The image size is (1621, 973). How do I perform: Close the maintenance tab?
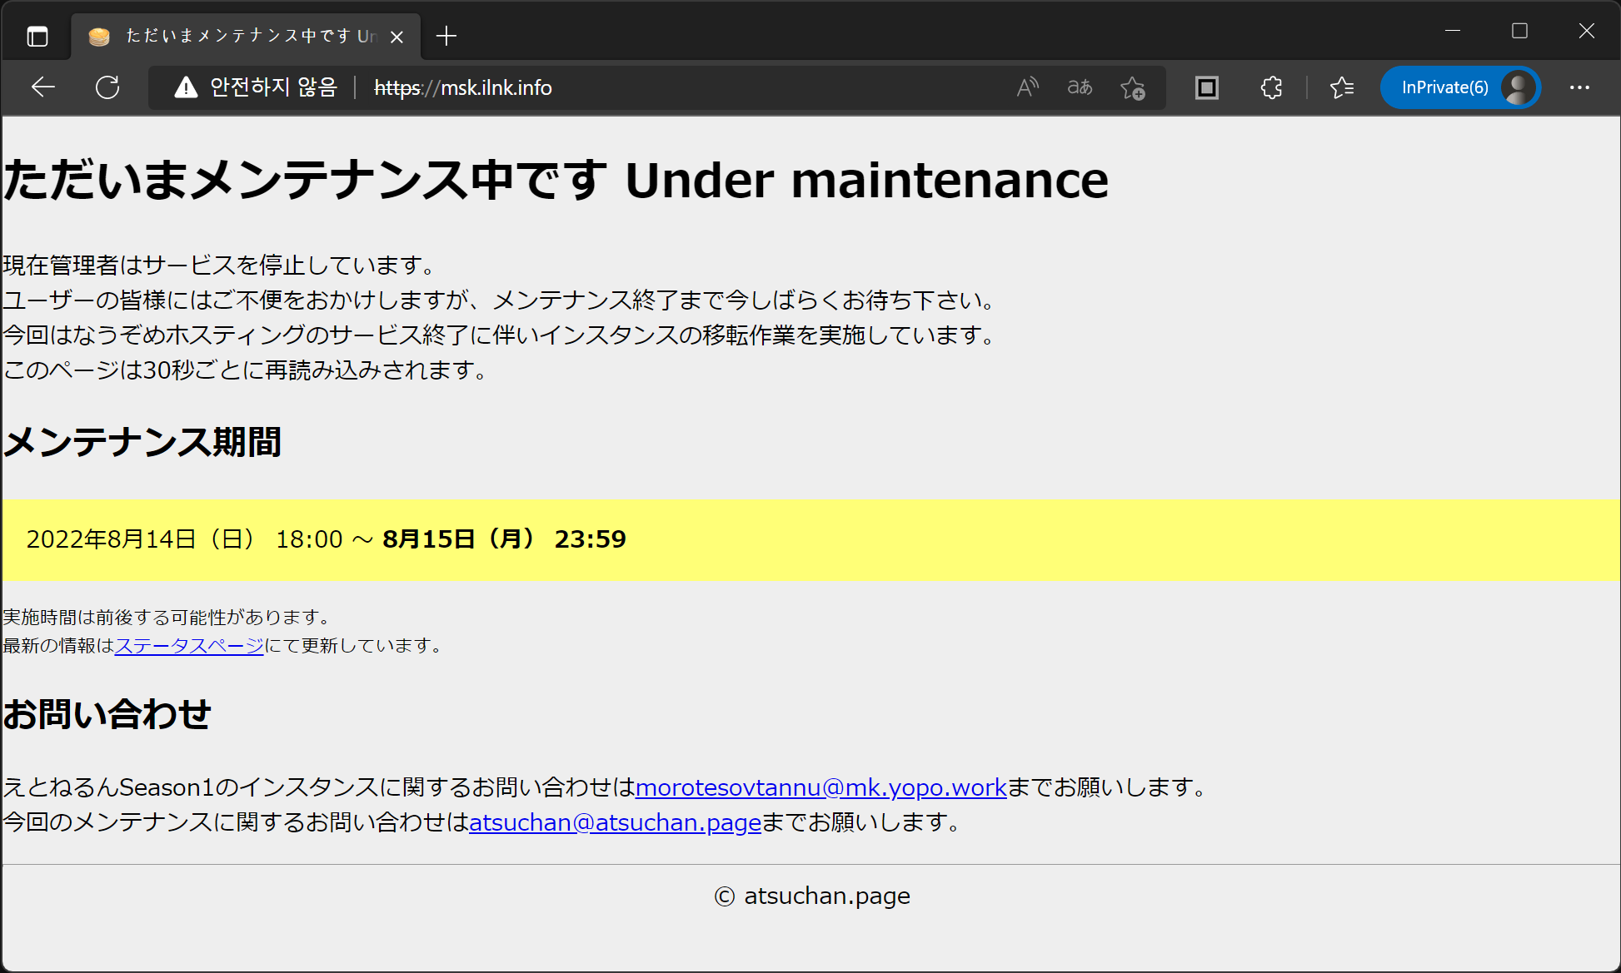click(397, 37)
